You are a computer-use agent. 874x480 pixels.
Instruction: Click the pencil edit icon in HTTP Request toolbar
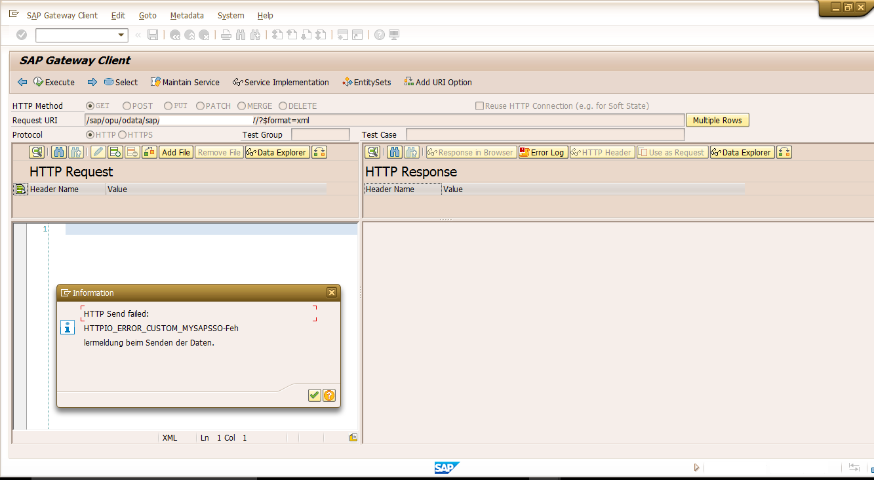pos(98,152)
